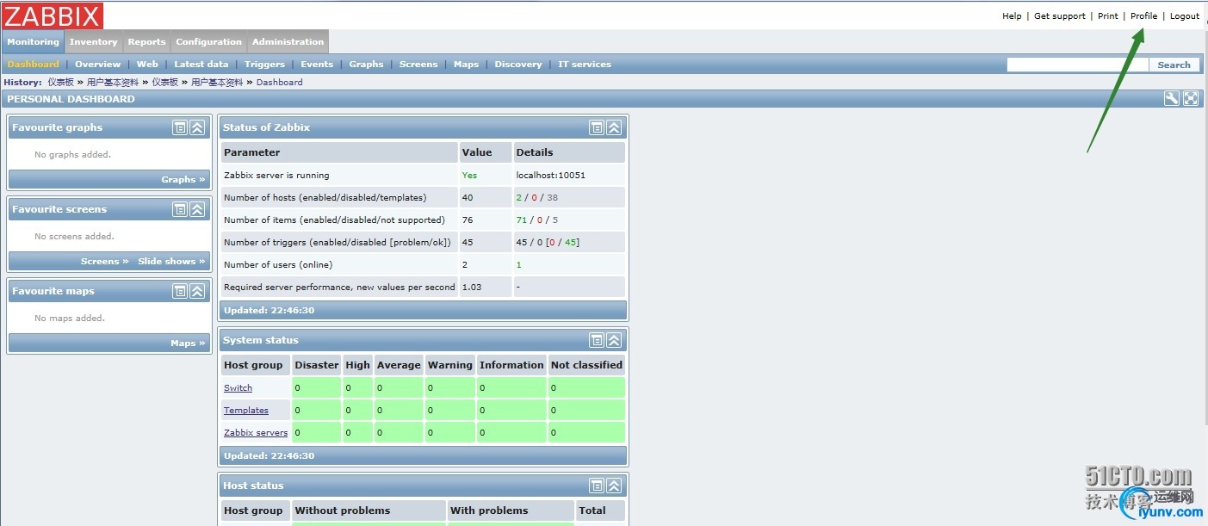Go to the Administration tab
The image size is (1208, 526).
click(x=288, y=42)
